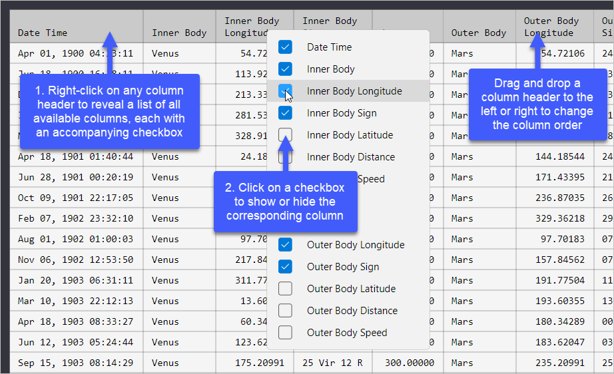Viewport: 614px width, 374px height.
Task: Select date cell Oct 09, 1901 22:17:05
Action: click(75, 198)
